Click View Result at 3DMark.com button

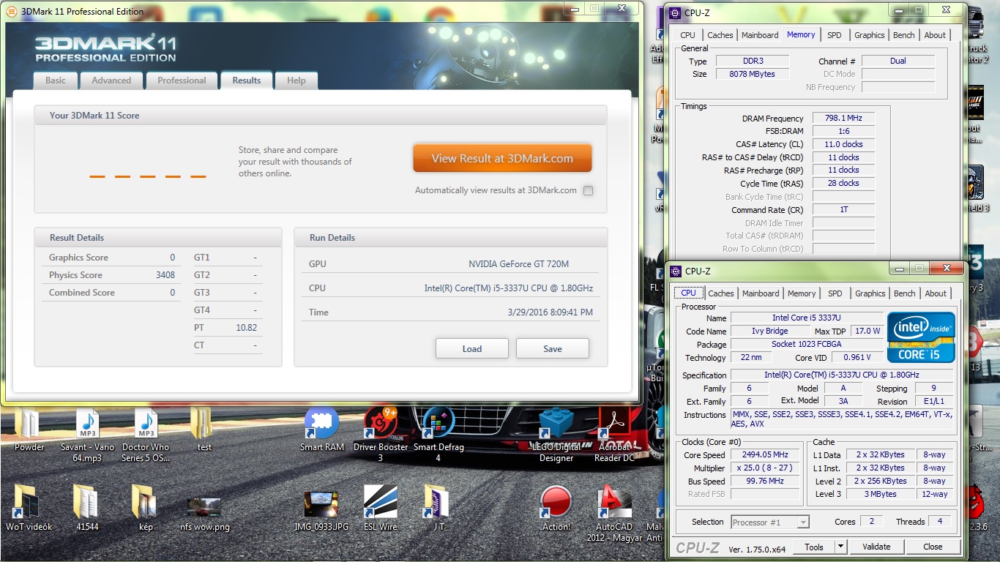click(502, 158)
